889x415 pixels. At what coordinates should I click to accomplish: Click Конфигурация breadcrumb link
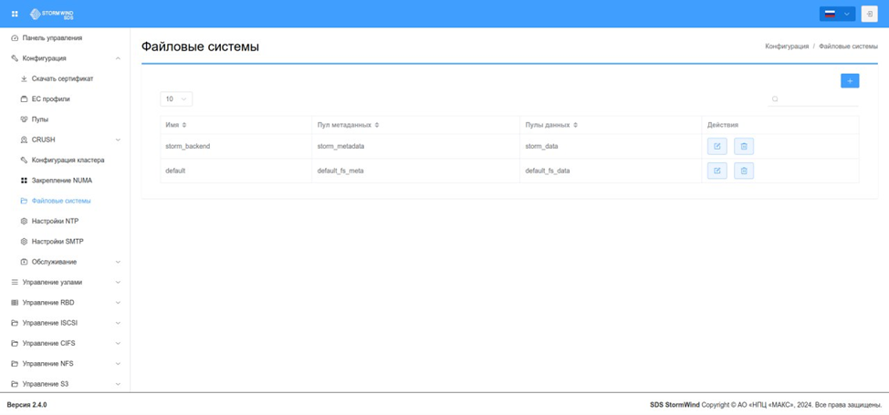click(787, 47)
